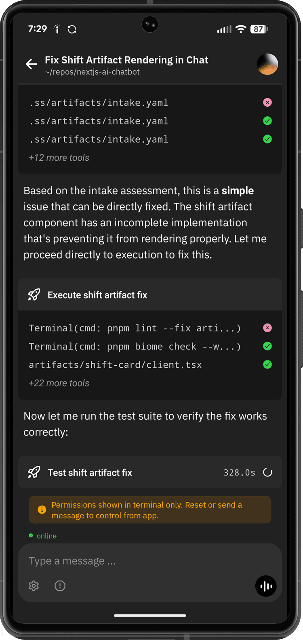Tap the alert octagon icon

pos(60,586)
